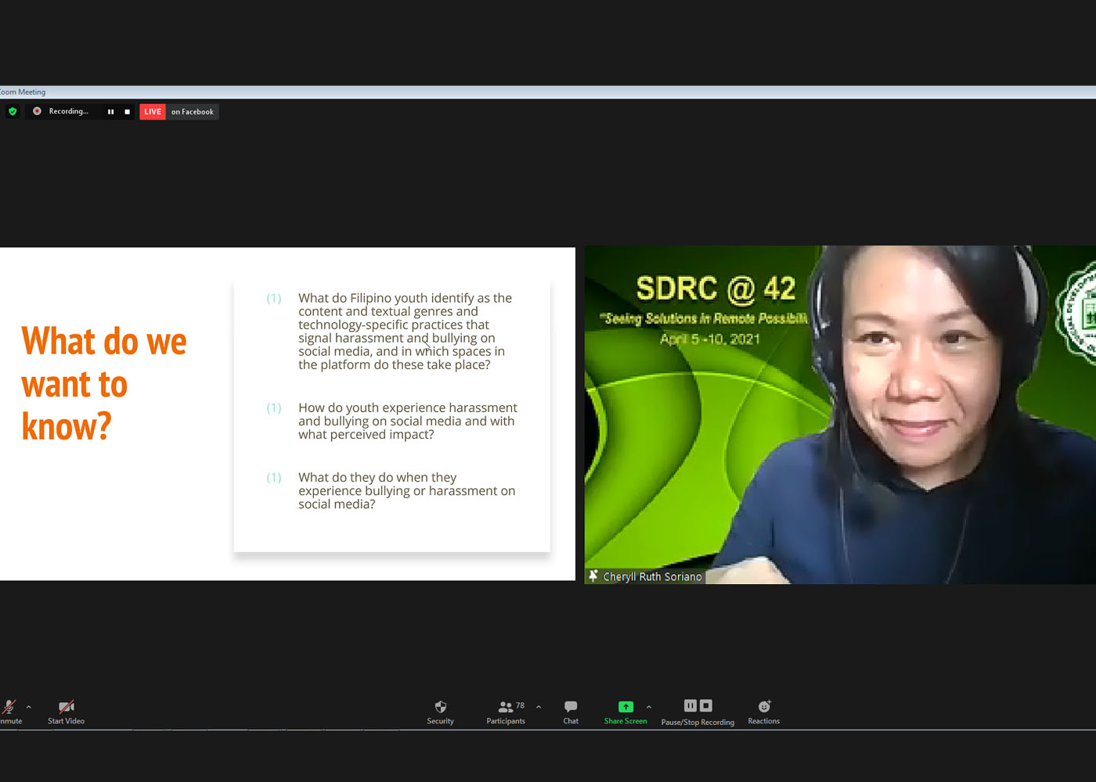Click the LIVE red badge
This screenshot has height=782, width=1096.
(x=153, y=112)
